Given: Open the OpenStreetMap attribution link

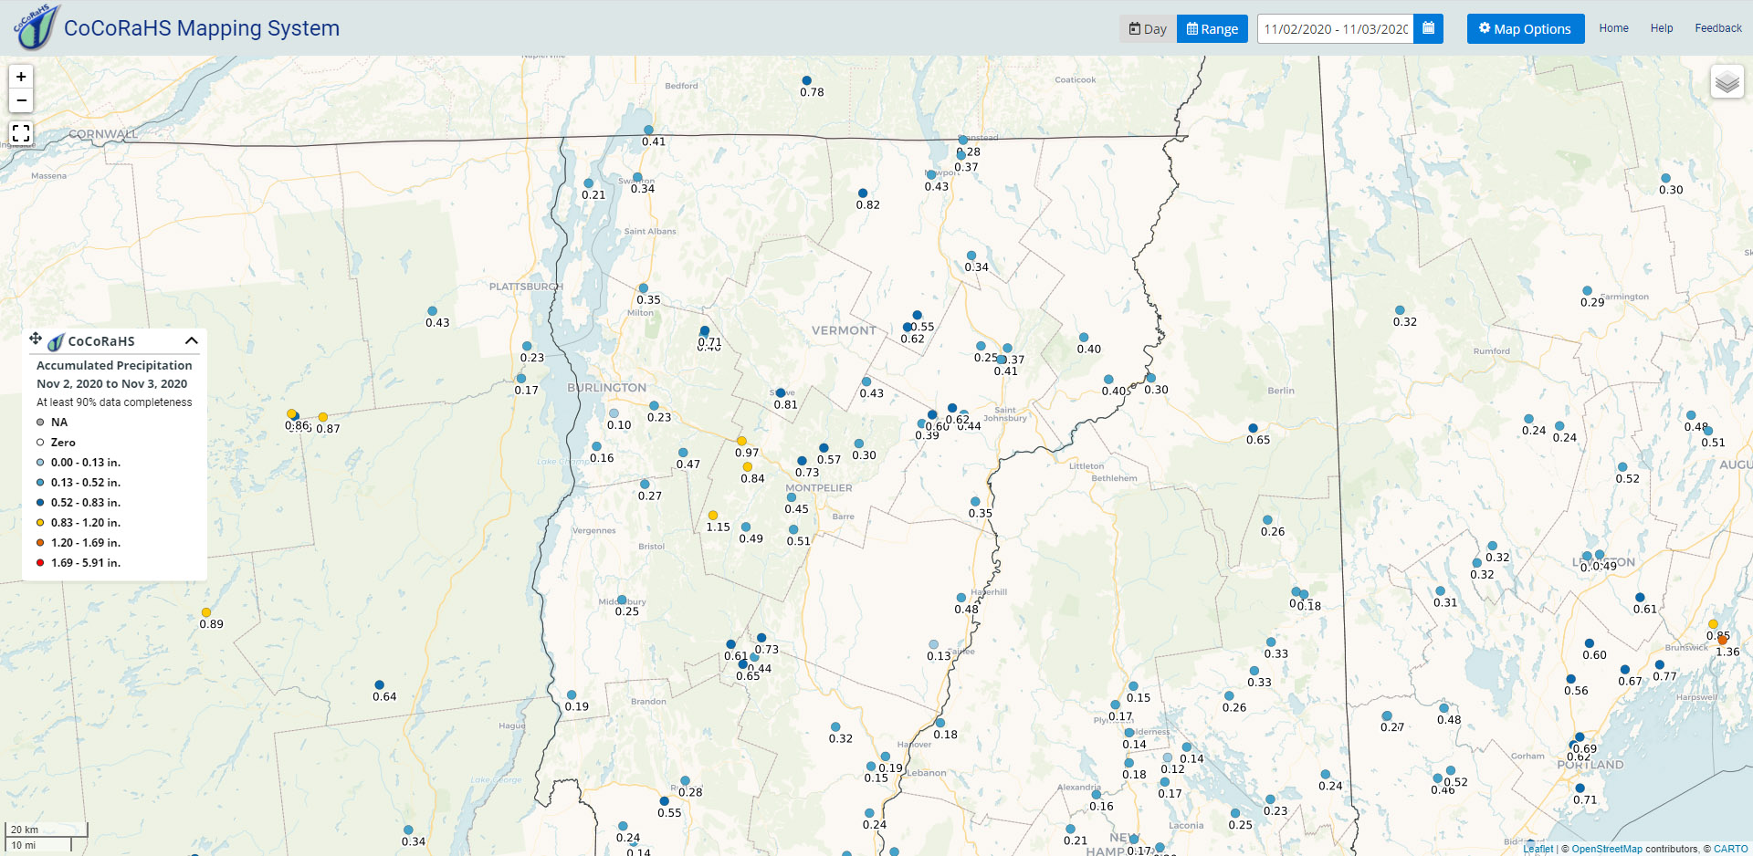Looking at the screenshot, I should pyautogui.click(x=1606, y=849).
